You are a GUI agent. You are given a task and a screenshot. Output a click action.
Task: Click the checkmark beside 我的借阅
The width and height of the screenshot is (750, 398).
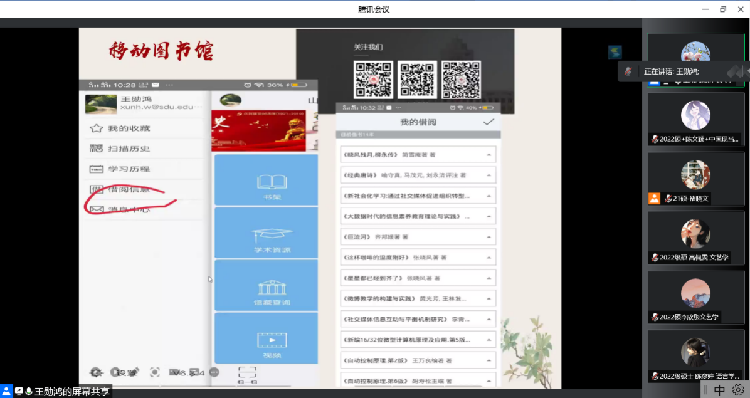click(x=489, y=122)
